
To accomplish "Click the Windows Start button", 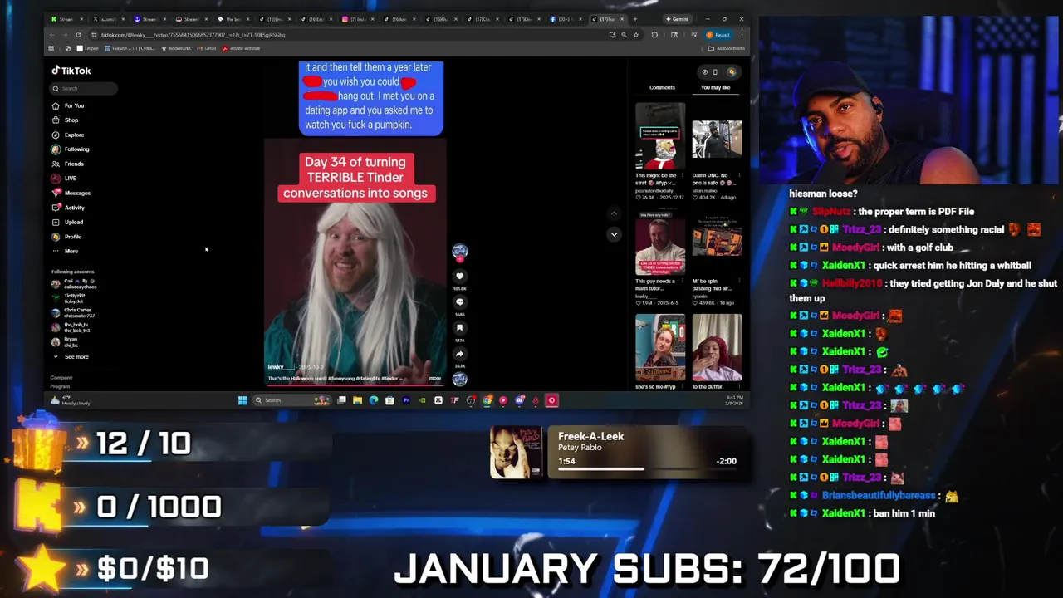I will click(x=242, y=400).
